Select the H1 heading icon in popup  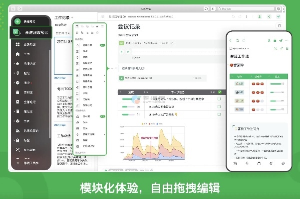82,26
